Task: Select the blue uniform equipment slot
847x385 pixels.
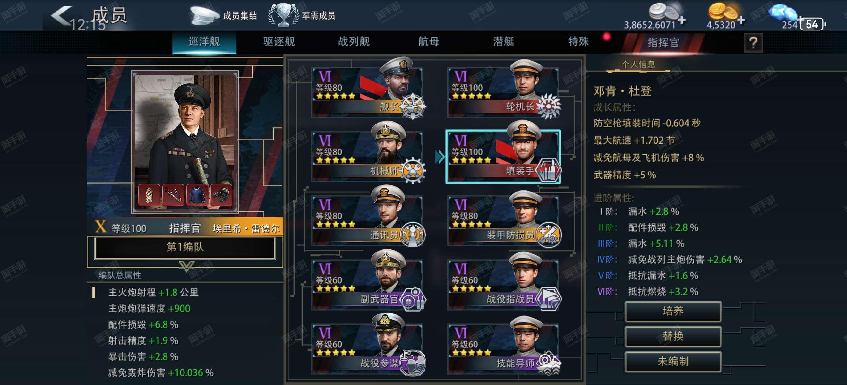Action: tap(197, 195)
